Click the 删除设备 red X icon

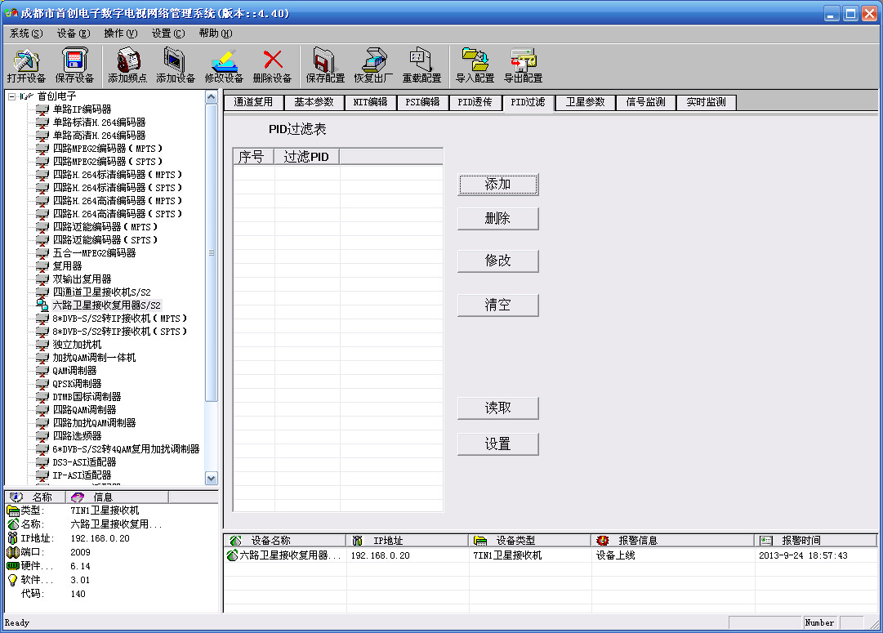tap(273, 60)
